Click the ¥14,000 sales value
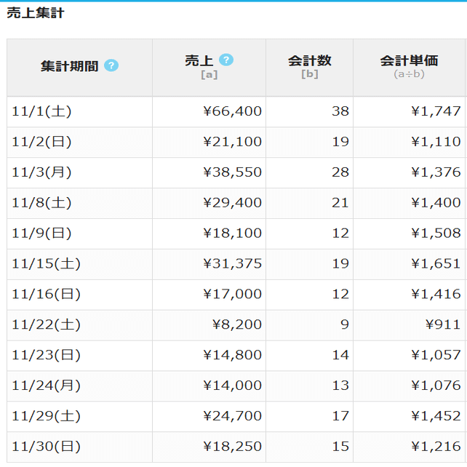This screenshot has width=467, height=467. (232, 386)
